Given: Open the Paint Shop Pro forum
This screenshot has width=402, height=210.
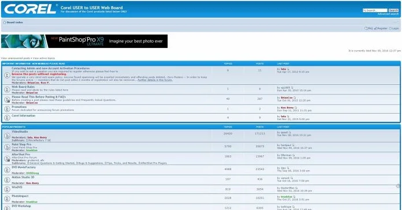Looking at the screenshot, I should click(x=21, y=144).
